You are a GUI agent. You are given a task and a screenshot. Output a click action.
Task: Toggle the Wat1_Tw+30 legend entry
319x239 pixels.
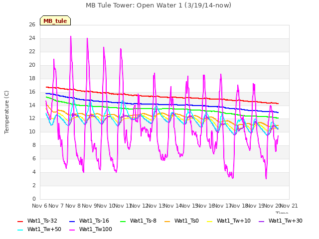tap(280, 221)
